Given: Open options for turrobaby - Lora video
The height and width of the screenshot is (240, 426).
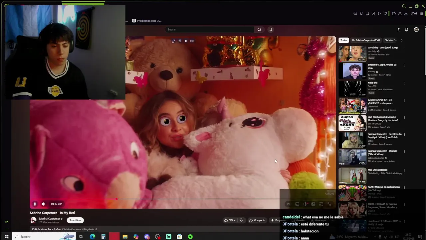Looking at the screenshot, I should click(404, 48).
